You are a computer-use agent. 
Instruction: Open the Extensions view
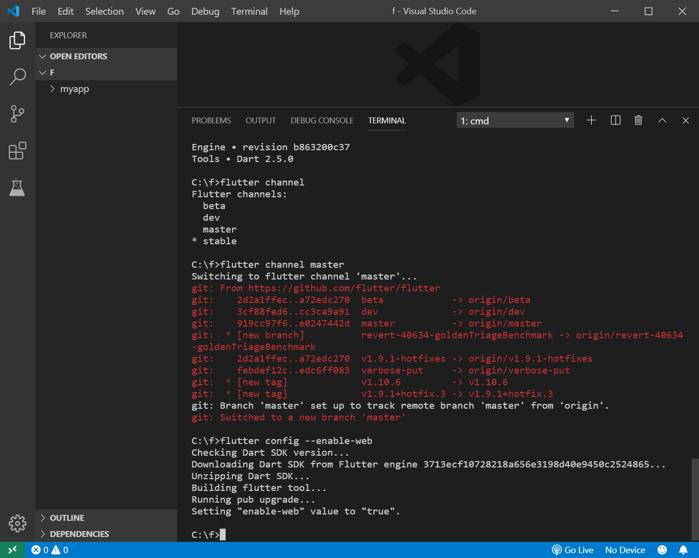pos(17,151)
